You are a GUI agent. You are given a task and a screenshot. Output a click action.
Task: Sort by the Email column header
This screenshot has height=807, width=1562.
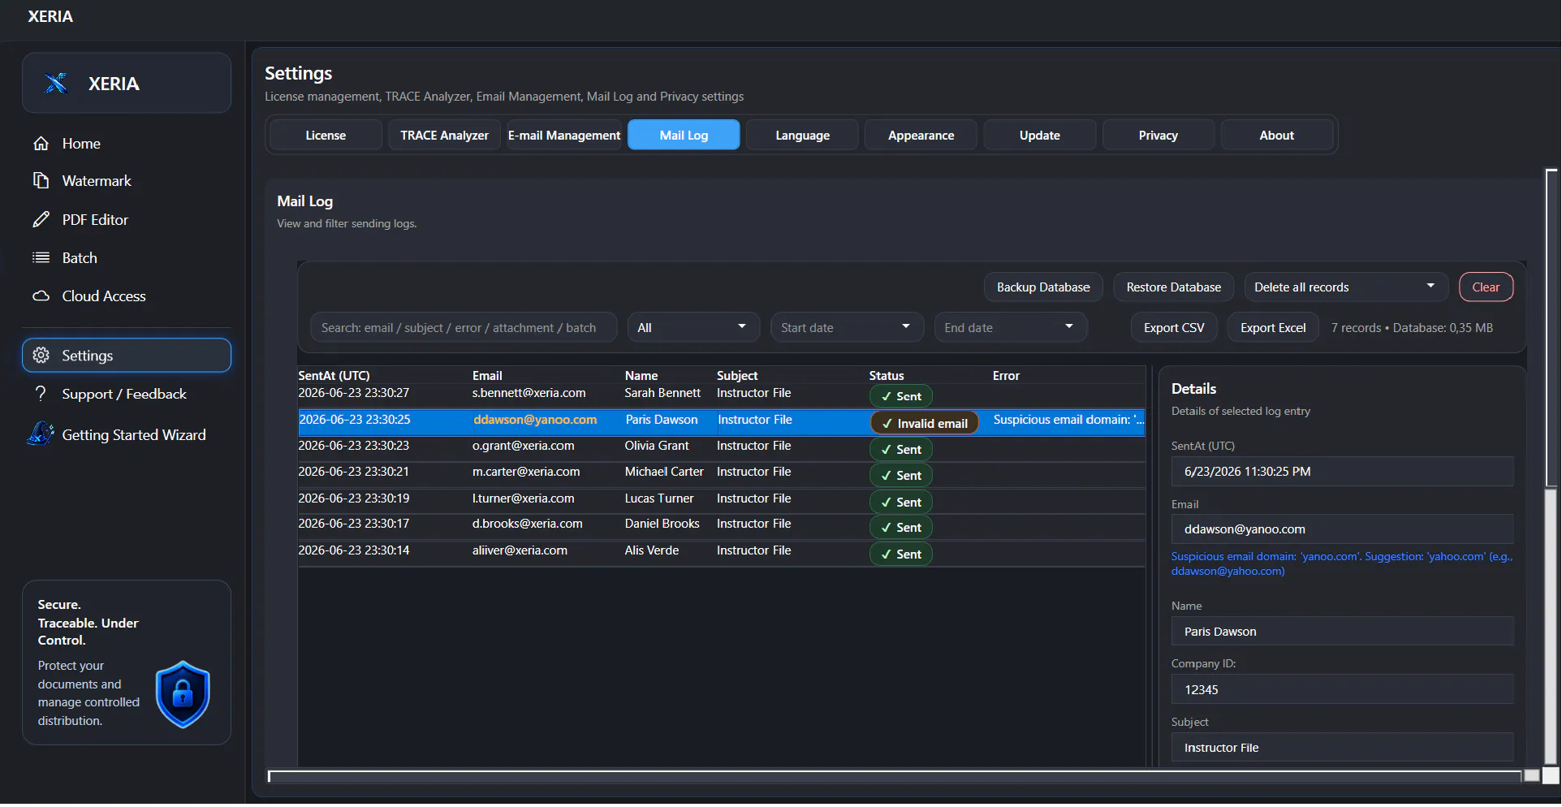487,375
